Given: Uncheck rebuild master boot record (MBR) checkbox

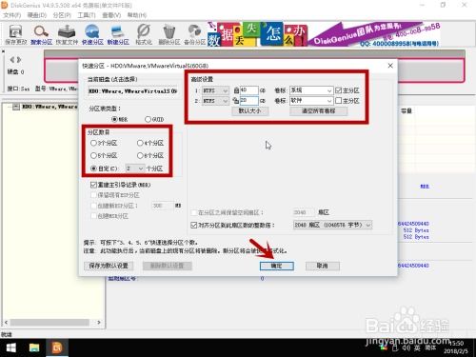Looking at the screenshot, I should coord(93,185).
